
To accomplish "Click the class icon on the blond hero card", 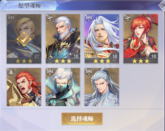I will (x=11, y=18).
